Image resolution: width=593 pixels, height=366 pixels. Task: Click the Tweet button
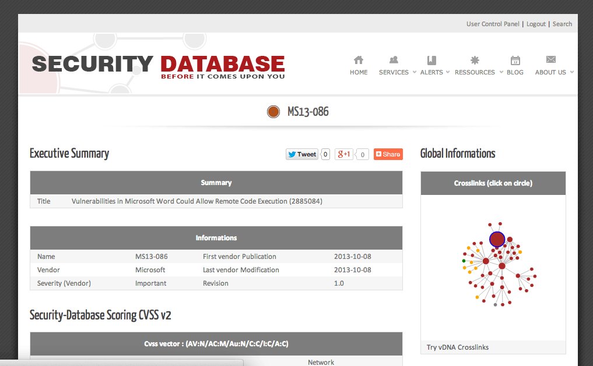pyautogui.click(x=302, y=154)
